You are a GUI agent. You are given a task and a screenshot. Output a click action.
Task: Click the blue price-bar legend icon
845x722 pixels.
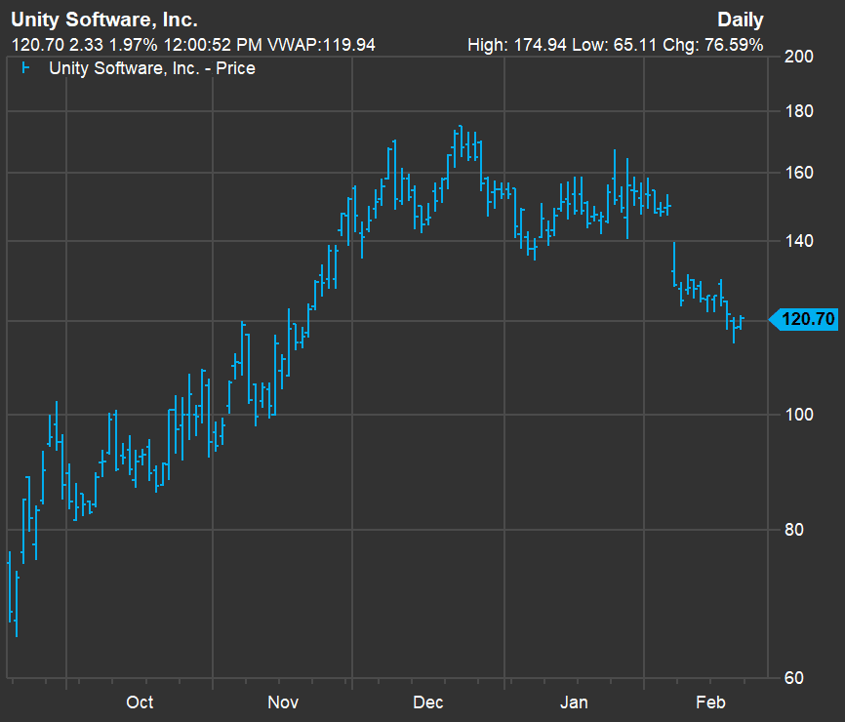pyautogui.click(x=25, y=68)
